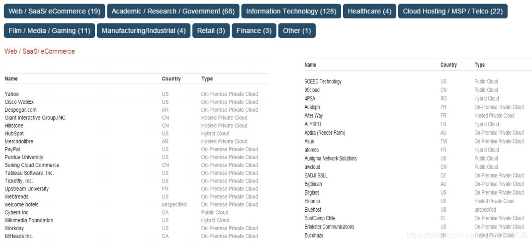Select Giant Interactive Group,INC.
The image size is (532, 244).
click(x=36, y=118)
